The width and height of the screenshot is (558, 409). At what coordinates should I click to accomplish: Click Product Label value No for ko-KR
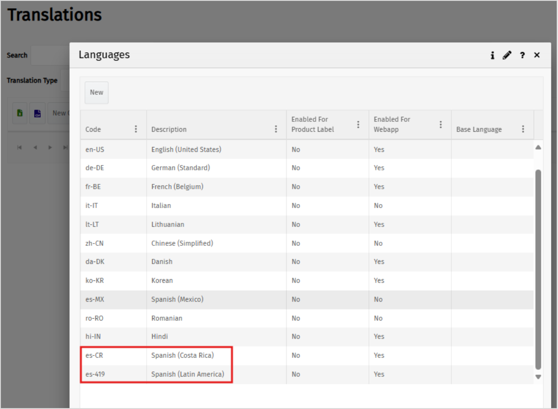[296, 280]
